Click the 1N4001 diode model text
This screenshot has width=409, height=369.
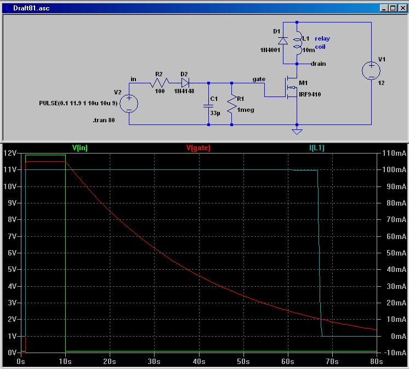pyautogui.click(x=270, y=50)
